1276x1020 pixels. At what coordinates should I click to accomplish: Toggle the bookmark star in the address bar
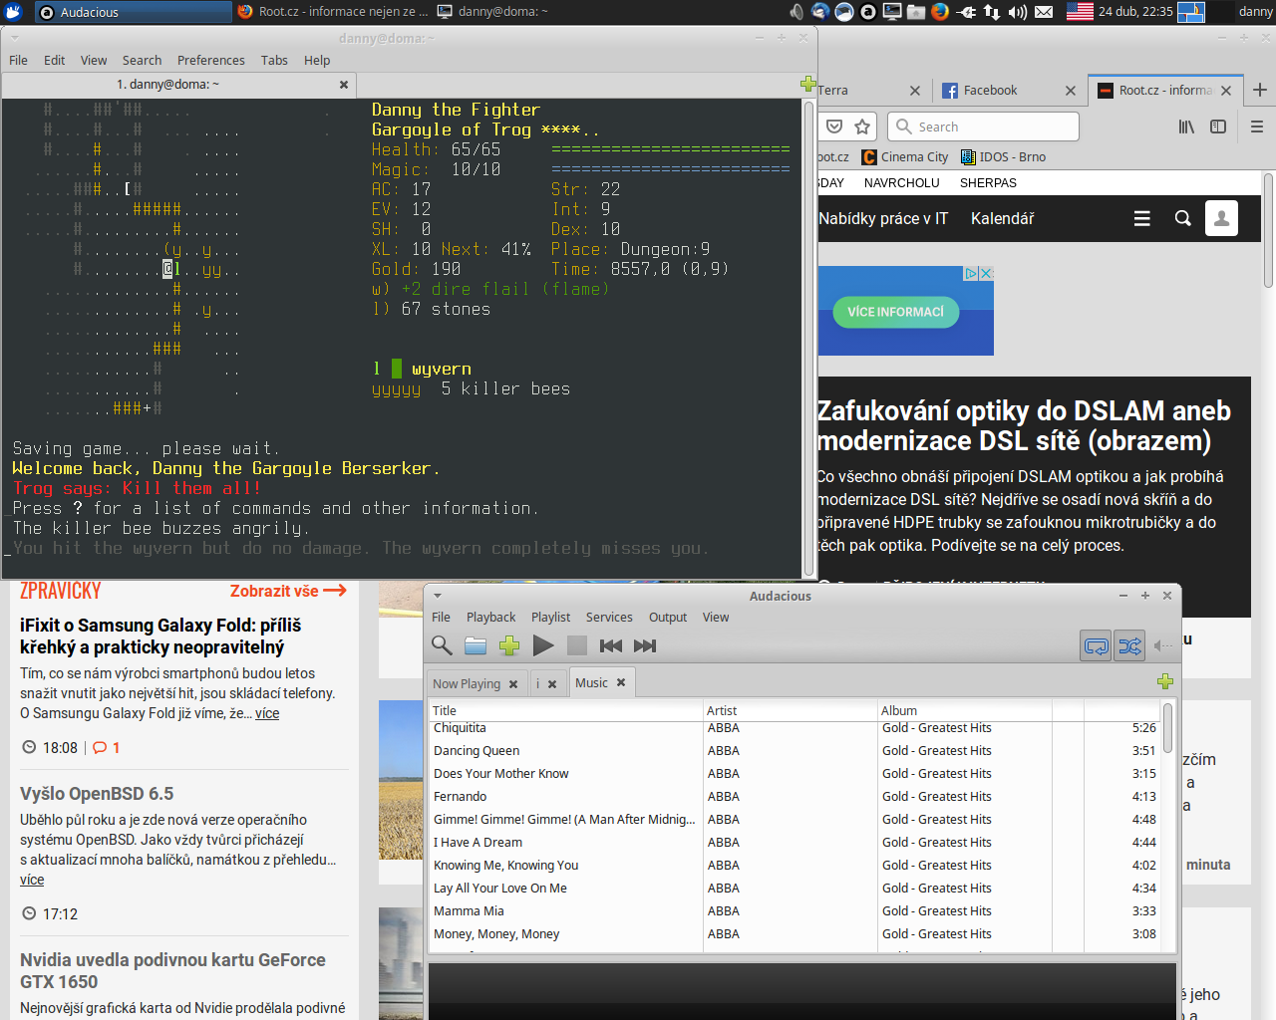[862, 127]
